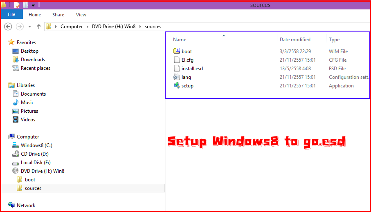Image resolution: width=371 pixels, height=212 pixels.
Task: Click the Windows8 (C:) drive icon
Action: pos(16,145)
